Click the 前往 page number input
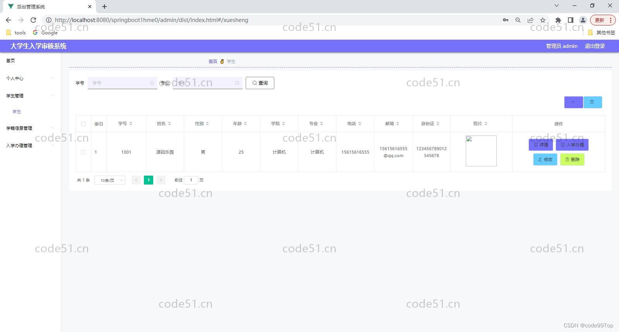The height and width of the screenshot is (332, 619). point(191,180)
